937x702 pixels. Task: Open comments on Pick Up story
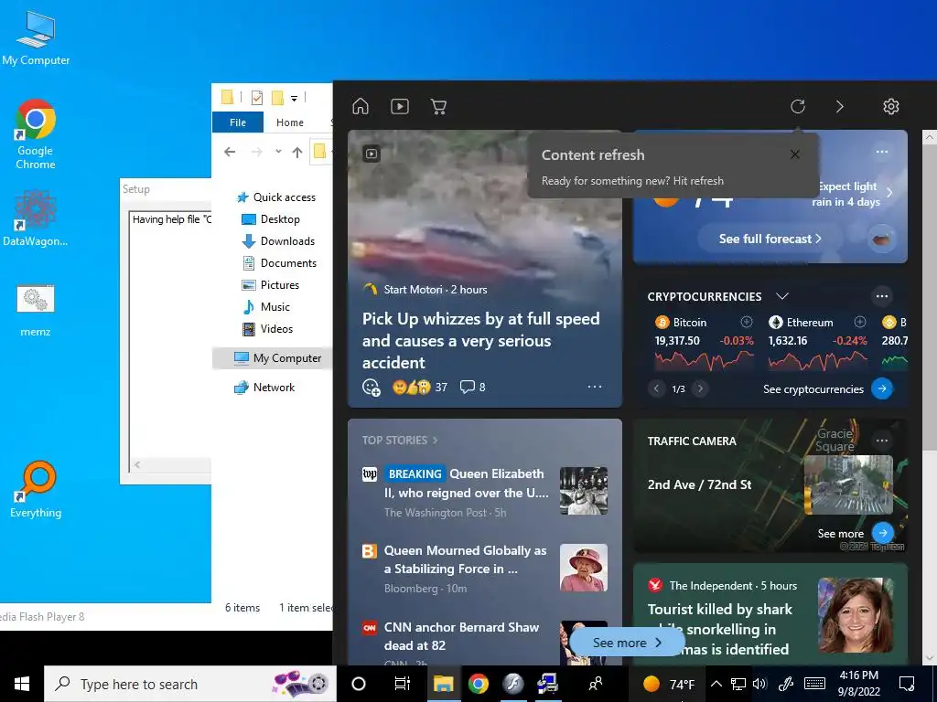pyautogui.click(x=472, y=387)
